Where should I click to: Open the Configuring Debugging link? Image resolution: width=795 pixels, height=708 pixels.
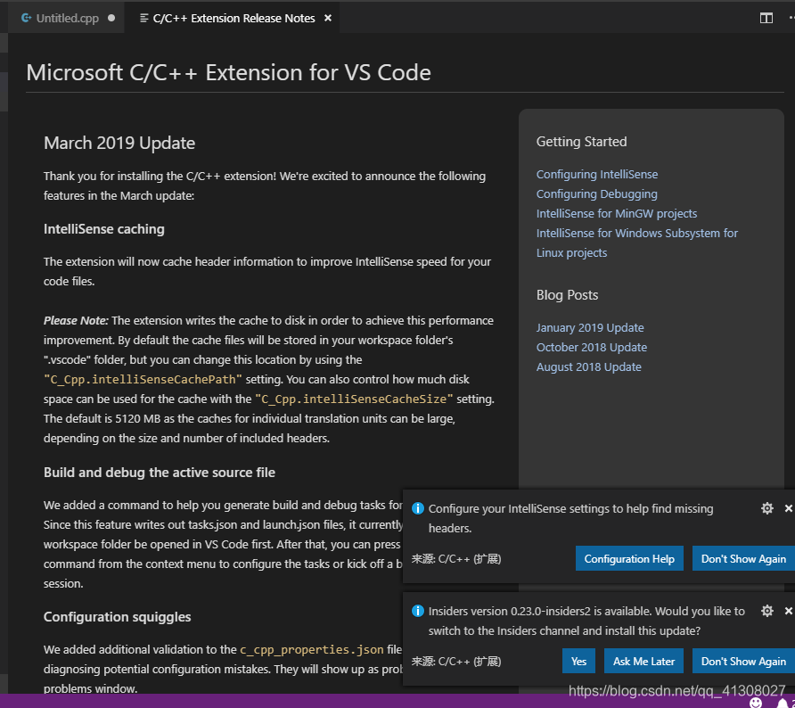pos(597,194)
